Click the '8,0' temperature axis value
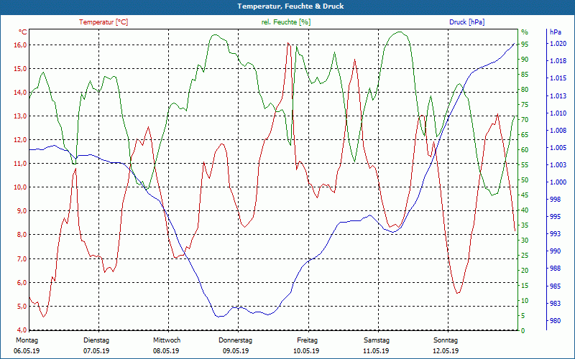This screenshot has width=575, height=359. (22, 235)
